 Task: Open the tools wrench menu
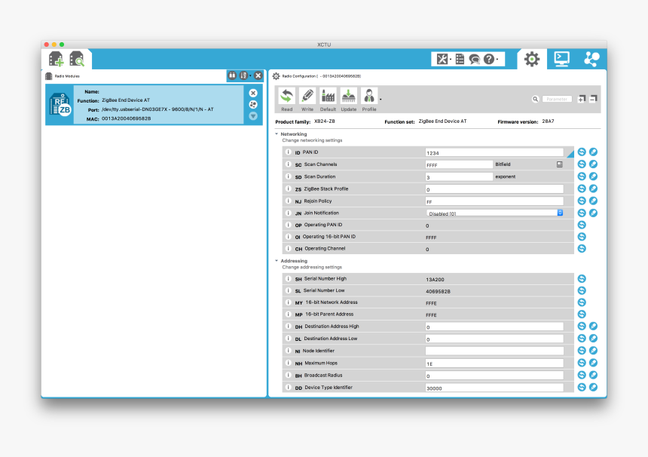tap(442, 59)
